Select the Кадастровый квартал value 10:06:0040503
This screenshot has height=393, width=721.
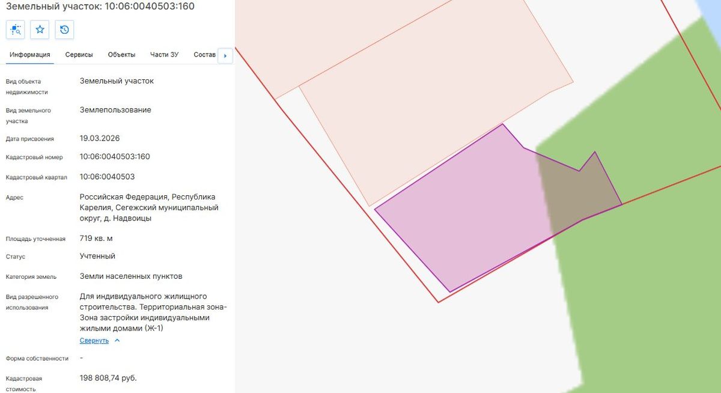click(107, 177)
